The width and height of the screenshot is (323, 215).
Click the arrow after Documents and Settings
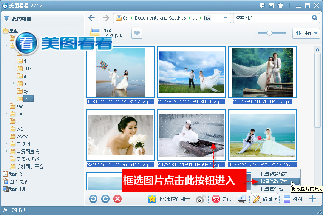pyautogui.click(x=190, y=18)
